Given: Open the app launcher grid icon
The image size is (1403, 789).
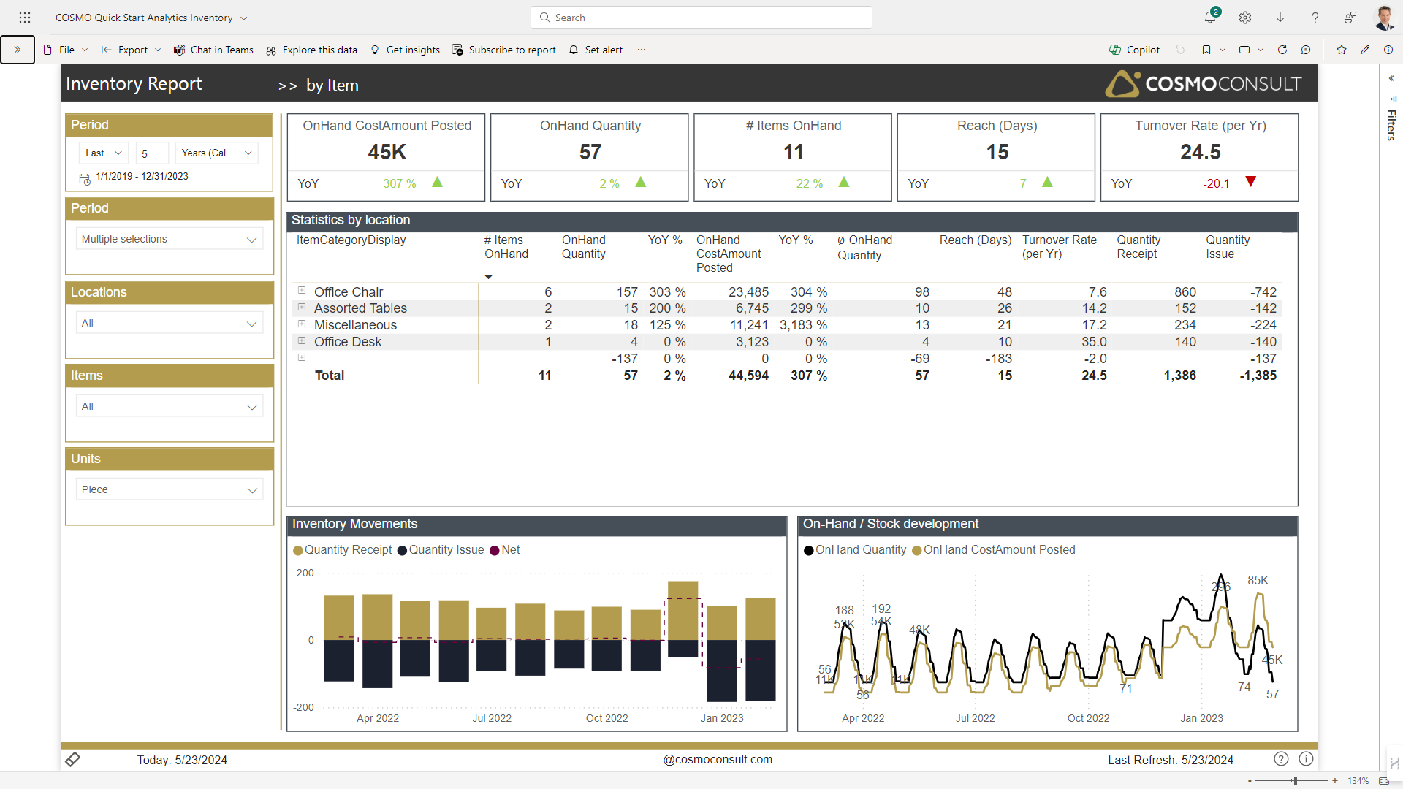Looking at the screenshot, I should [25, 18].
